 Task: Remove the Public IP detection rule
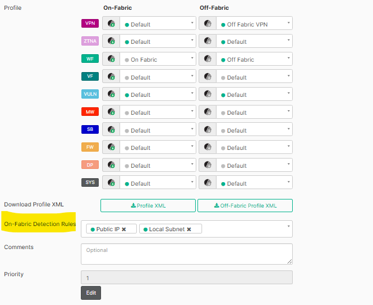coord(124,229)
